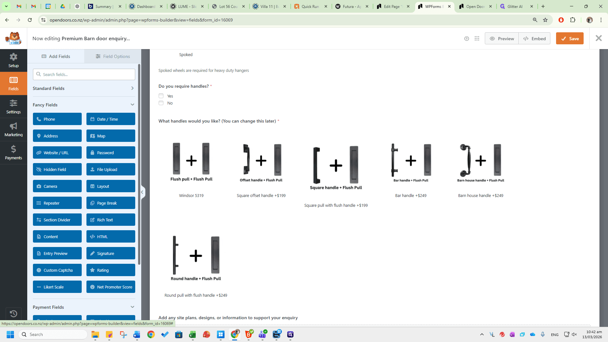This screenshot has height=342, width=608.
Task: Open Chrome from the taskbar
Action: 151,334
